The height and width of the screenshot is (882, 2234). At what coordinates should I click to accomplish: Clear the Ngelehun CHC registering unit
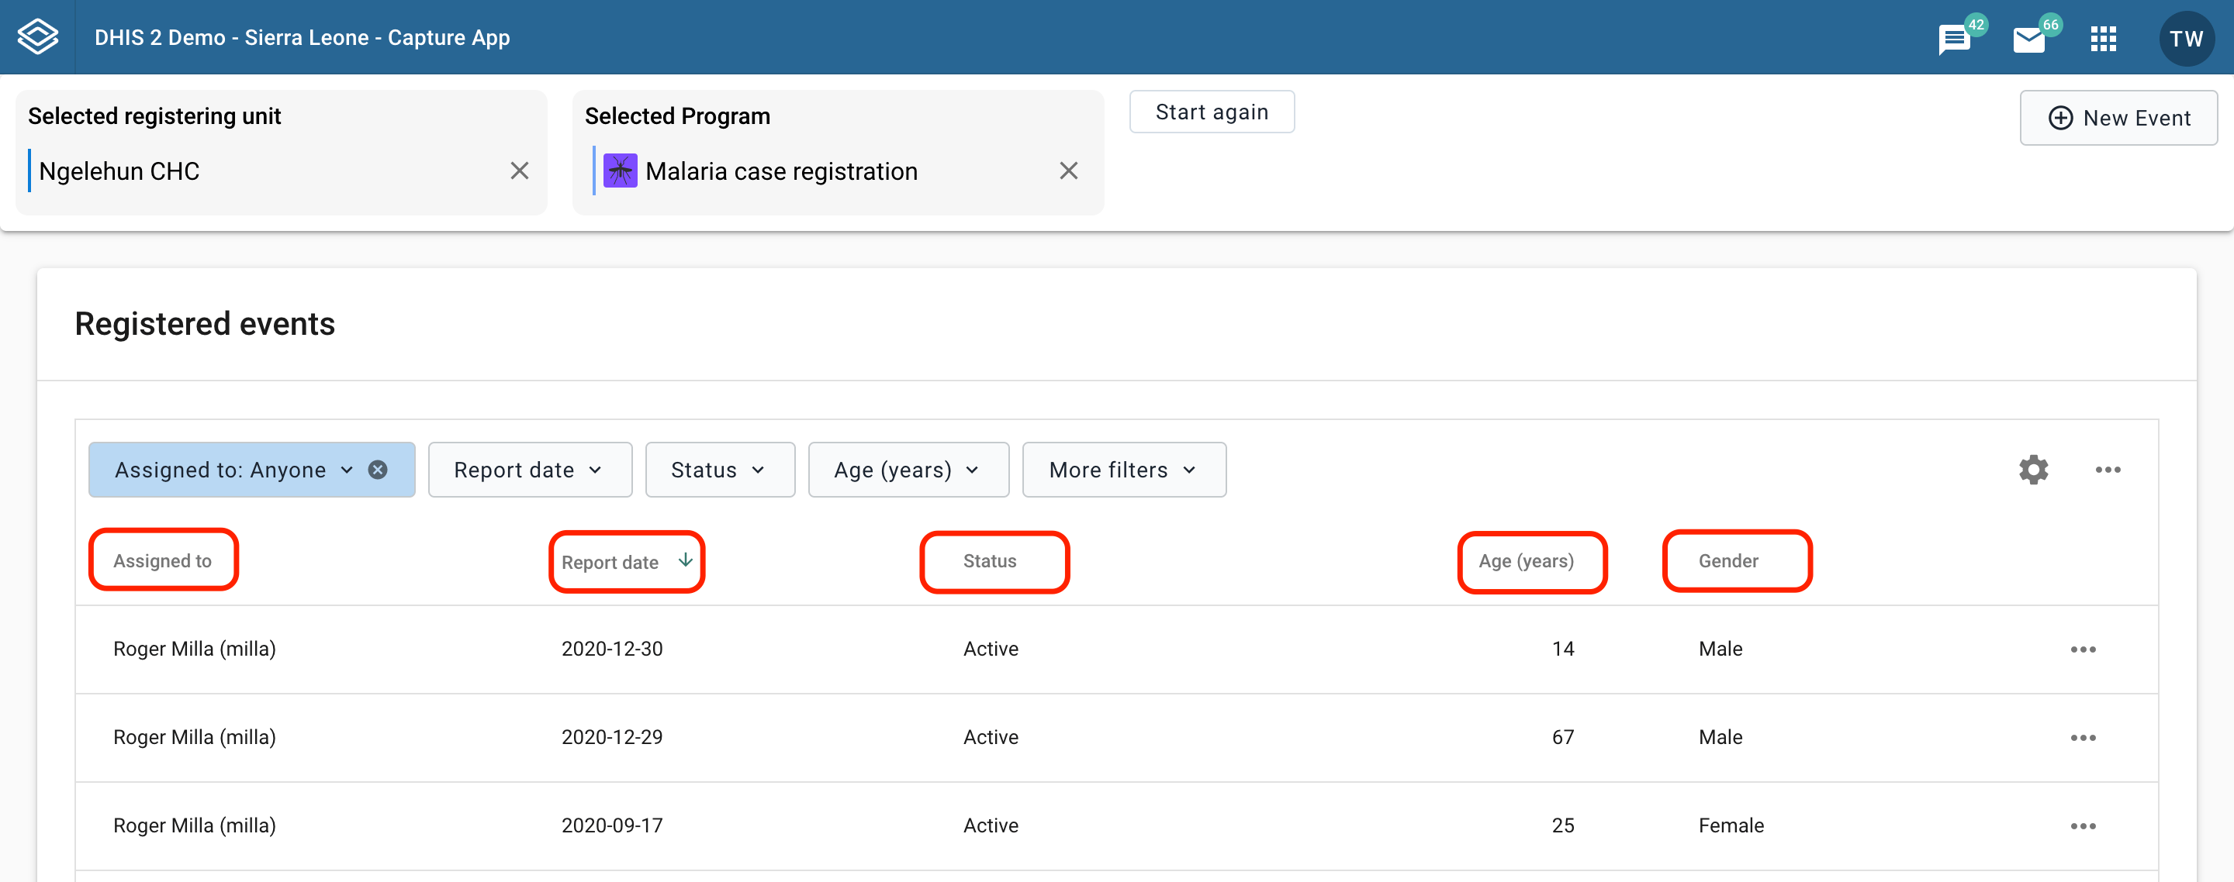520,171
